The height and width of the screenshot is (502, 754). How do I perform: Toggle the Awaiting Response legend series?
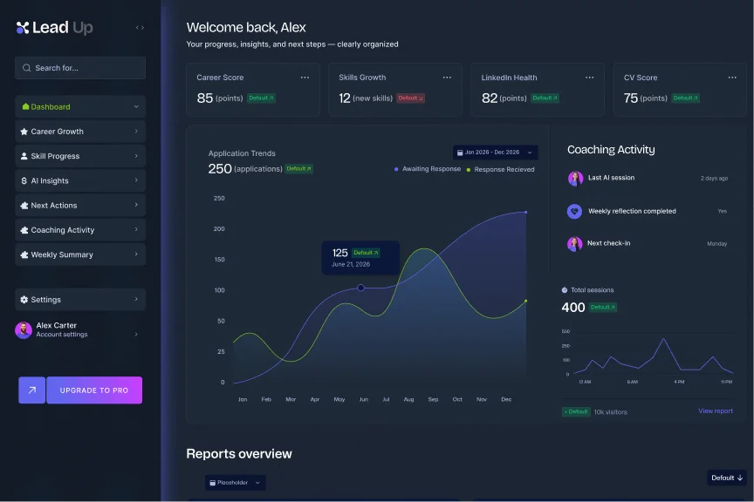pyautogui.click(x=427, y=169)
